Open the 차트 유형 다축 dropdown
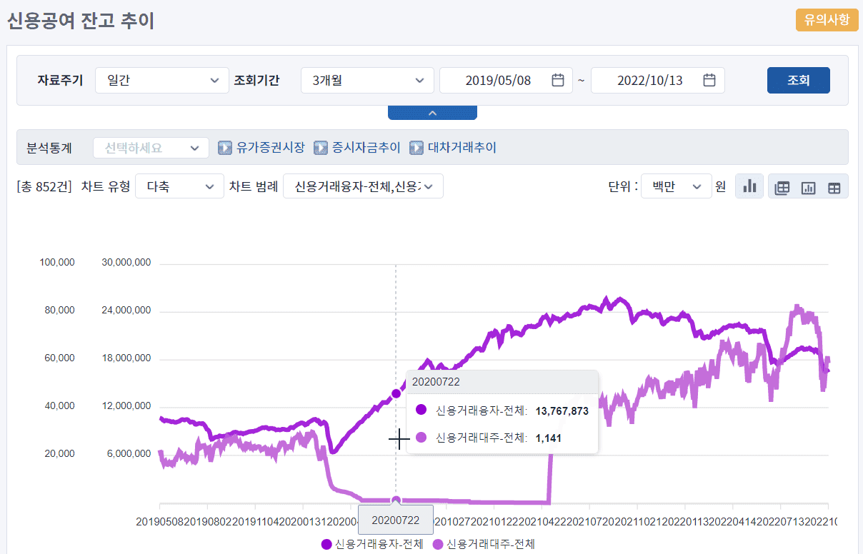The width and height of the screenshot is (863, 554). [x=179, y=186]
